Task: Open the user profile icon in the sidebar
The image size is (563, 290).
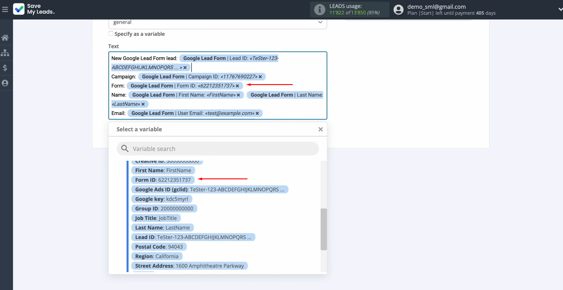Action: point(5,83)
